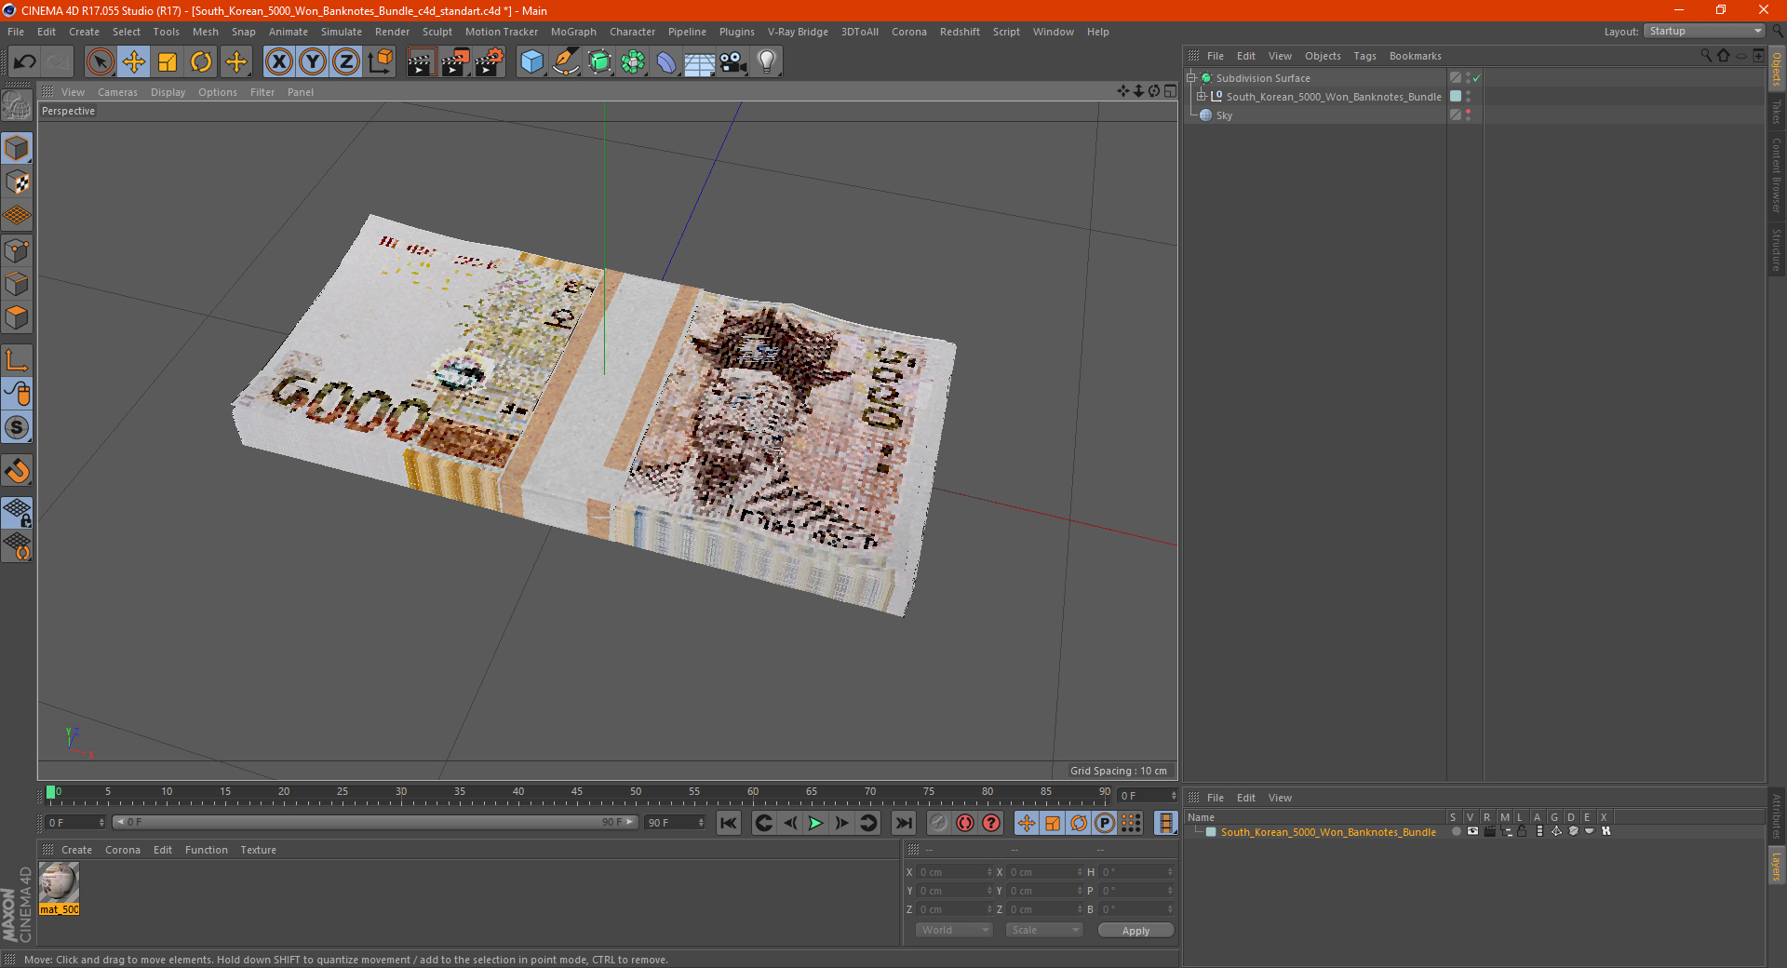Collapse the Subdivision Surface tree node

[1190, 78]
